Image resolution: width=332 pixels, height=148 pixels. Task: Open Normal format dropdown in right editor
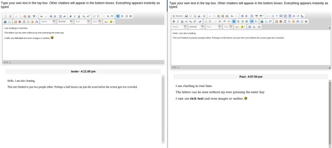click(196, 27)
